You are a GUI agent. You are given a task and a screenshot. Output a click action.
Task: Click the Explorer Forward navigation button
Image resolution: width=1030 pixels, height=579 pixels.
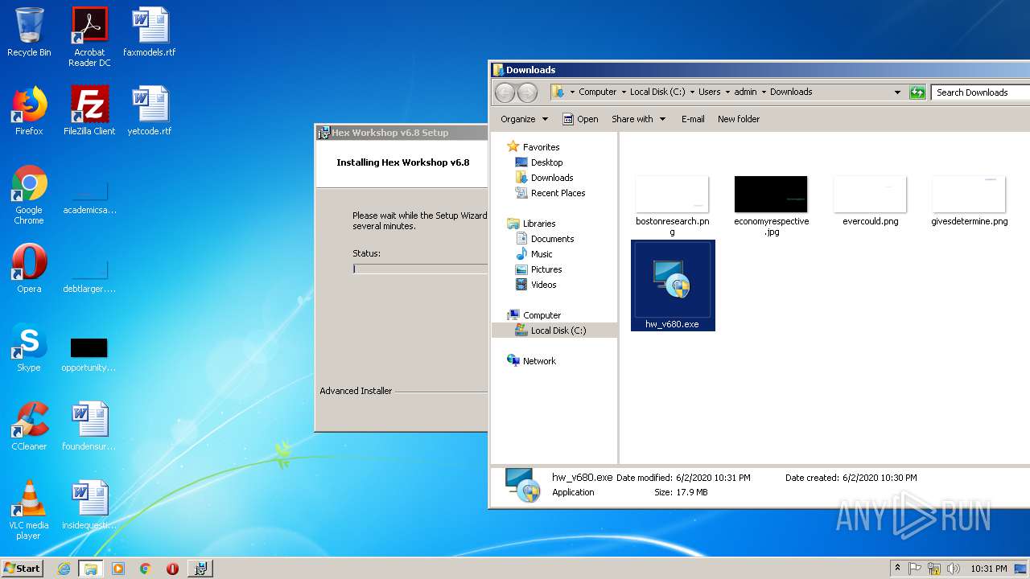[527, 92]
